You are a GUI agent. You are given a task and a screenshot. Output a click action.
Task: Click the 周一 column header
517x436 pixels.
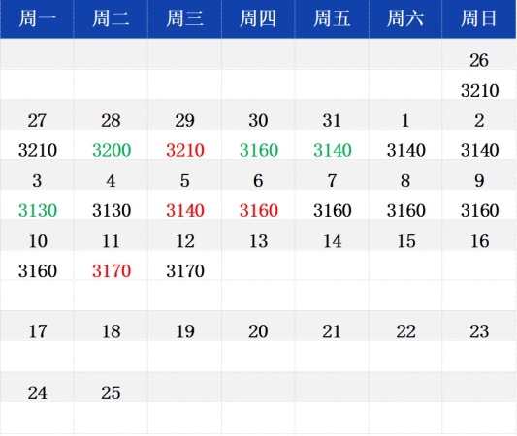[37, 18]
